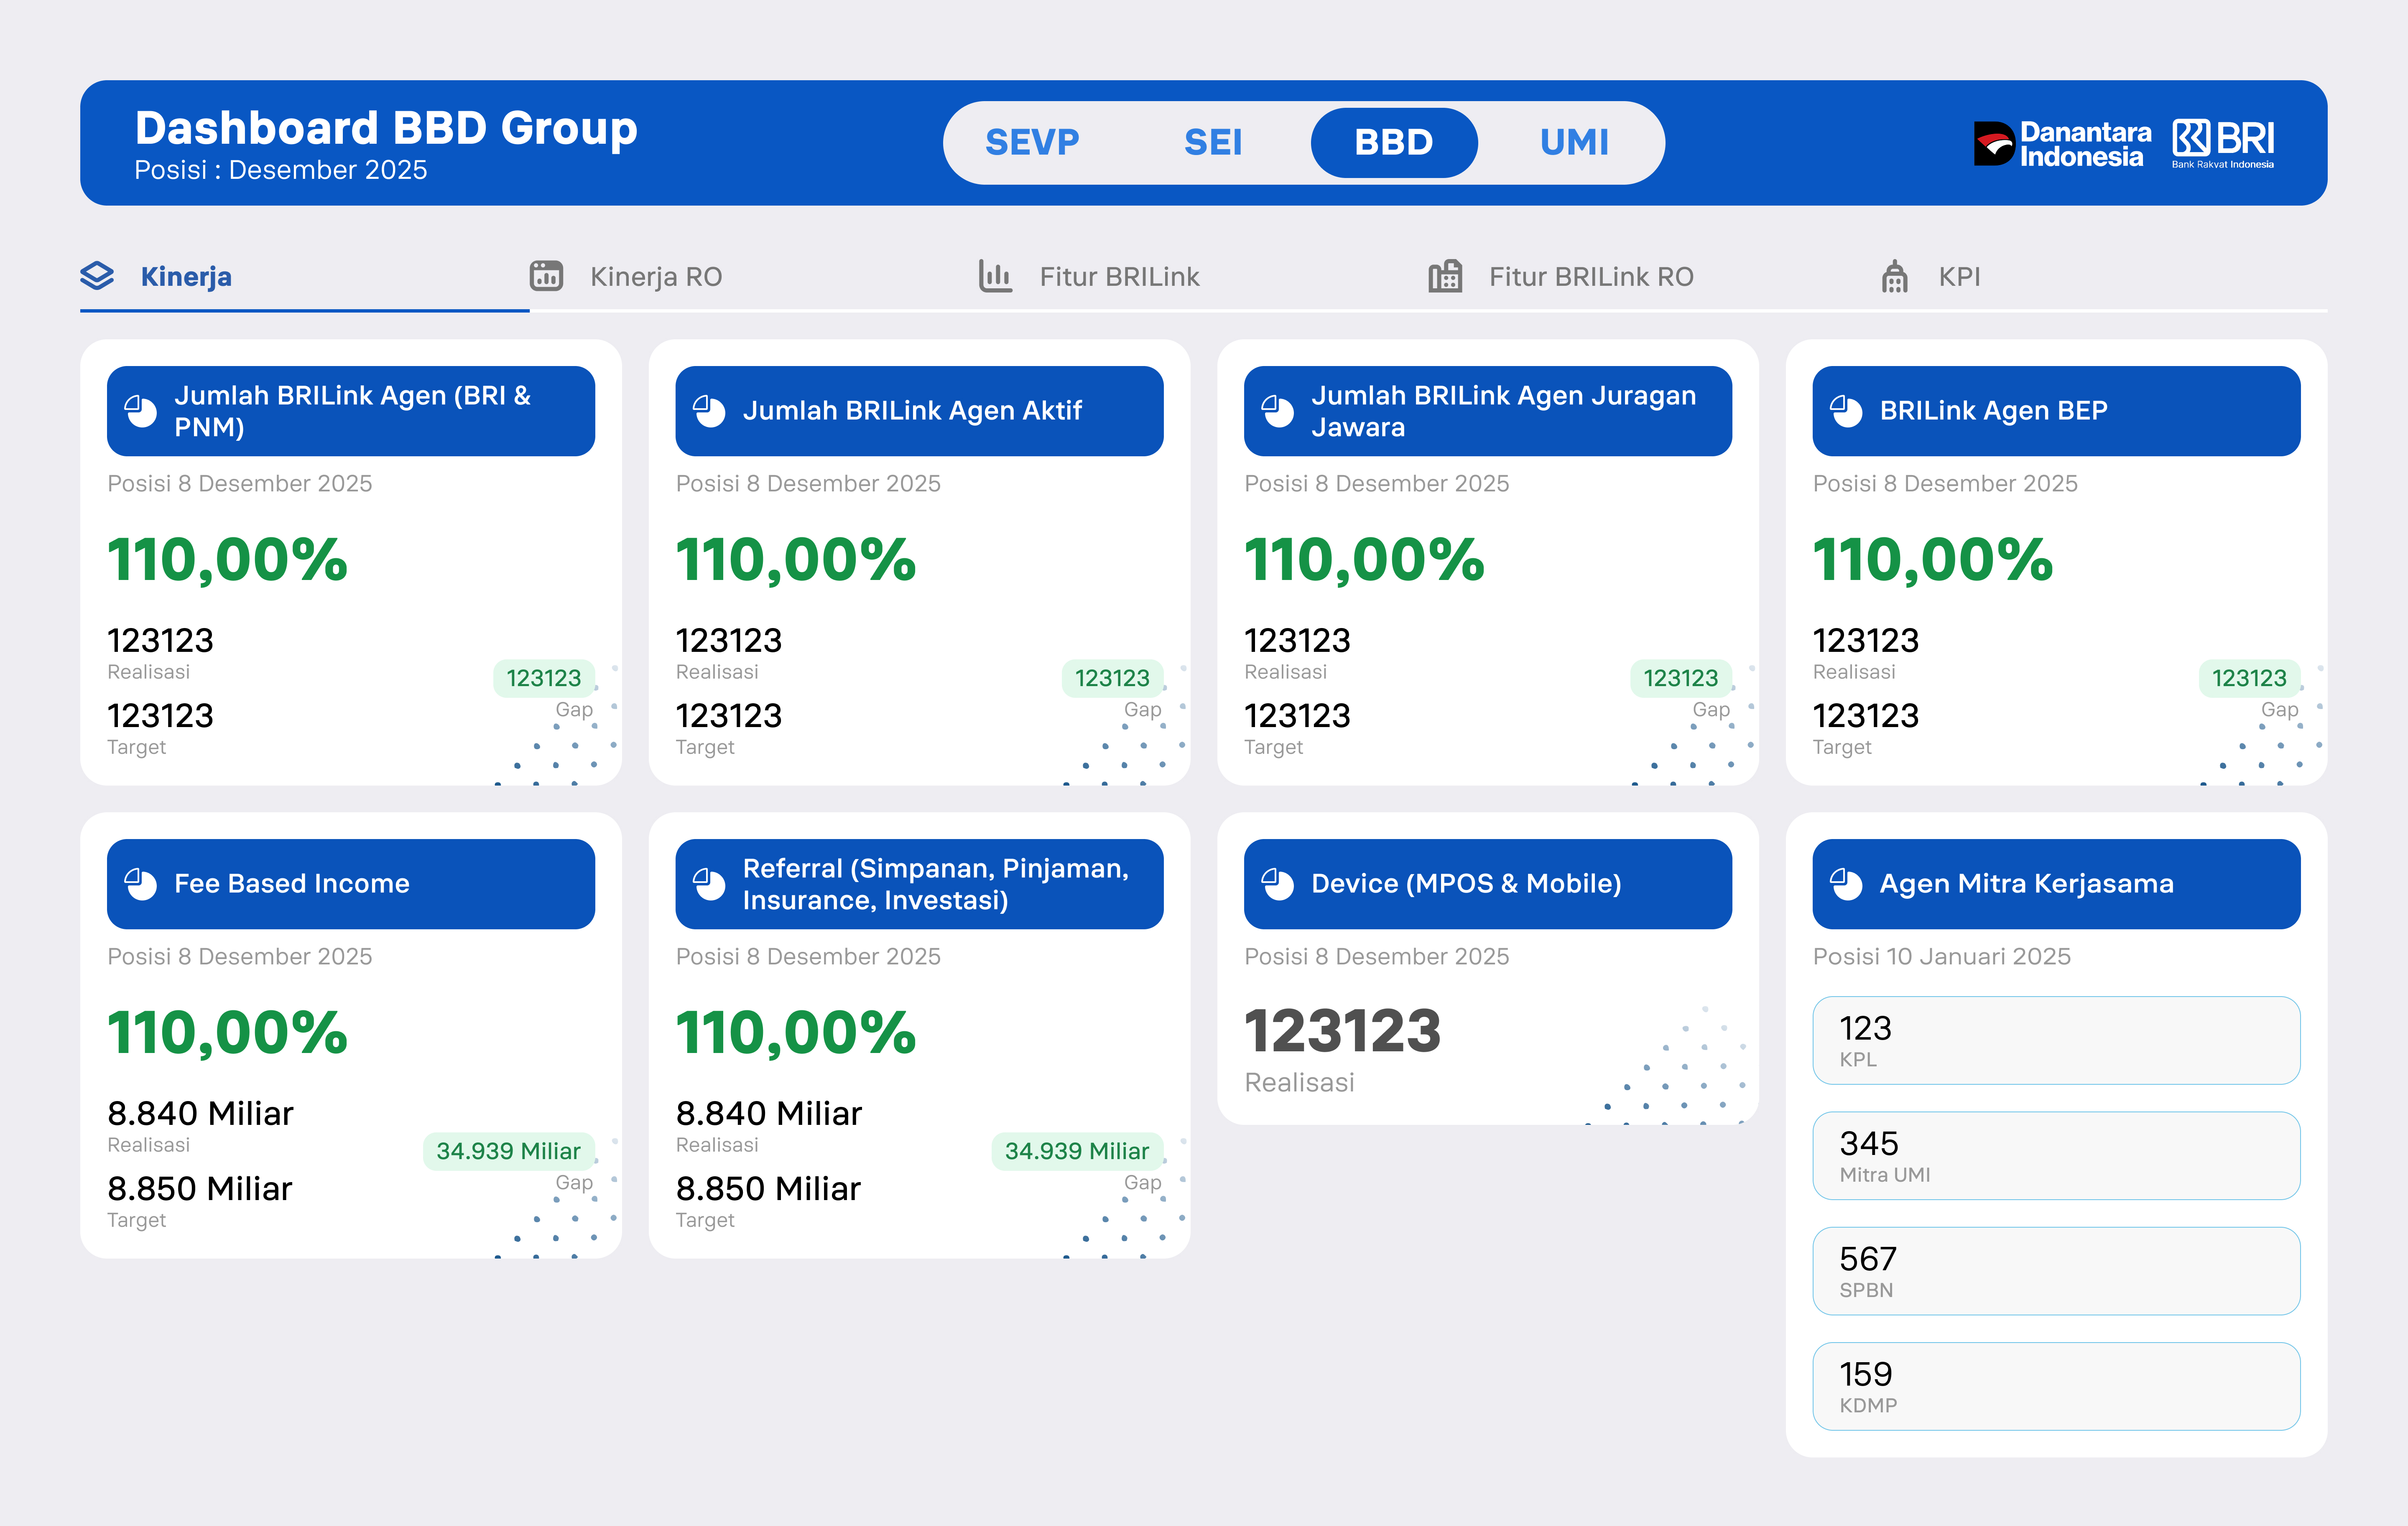2408x1526 pixels.
Task: Open the BRILink Agen BEP header
Action: pyautogui.click(x=2056, y=411)
